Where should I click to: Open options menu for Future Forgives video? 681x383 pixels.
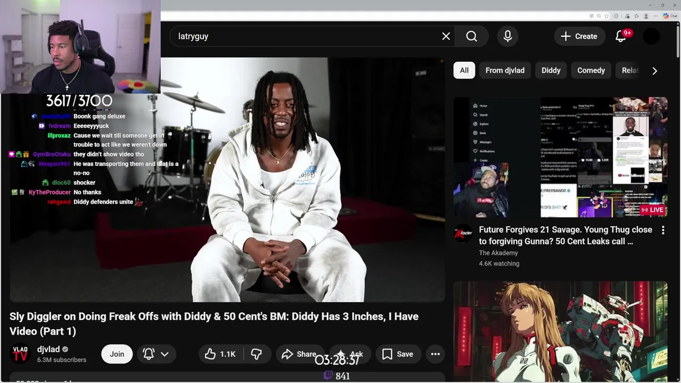[663, 230]
